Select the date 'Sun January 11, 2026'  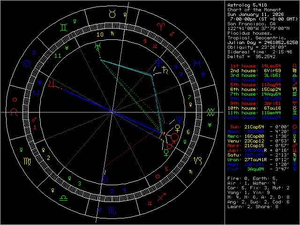pos(255,15)
